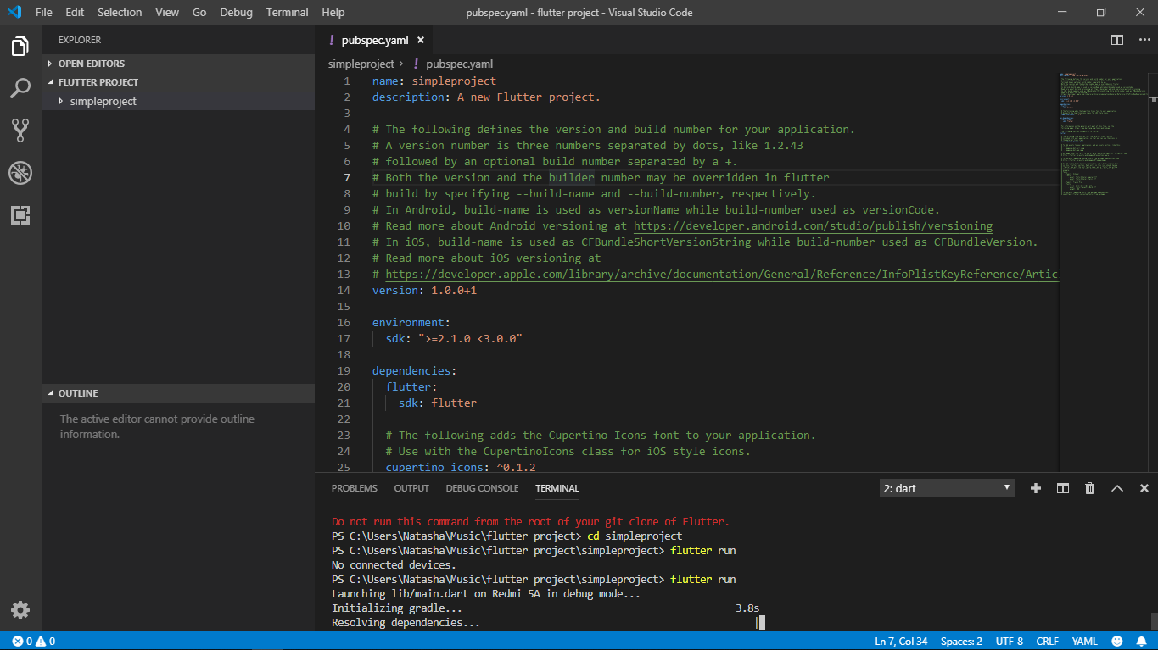Add a new terminal with the plus icon
This screenshot has height=650, width=1158.
1035,487
